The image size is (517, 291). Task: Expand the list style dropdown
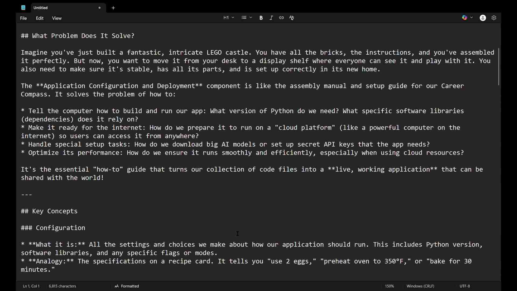[x=247, y=18]
